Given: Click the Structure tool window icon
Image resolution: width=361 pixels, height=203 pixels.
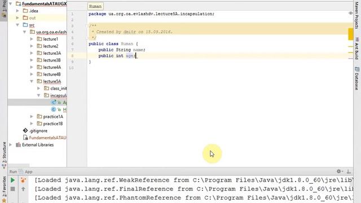Looking at the screenshot, I should point(4,166).
